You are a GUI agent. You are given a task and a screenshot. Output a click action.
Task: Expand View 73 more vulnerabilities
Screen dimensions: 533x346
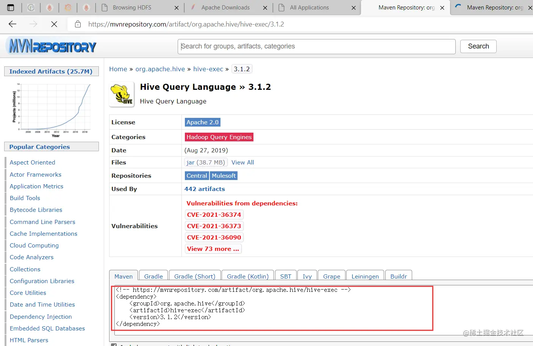(x=213, y=249)
